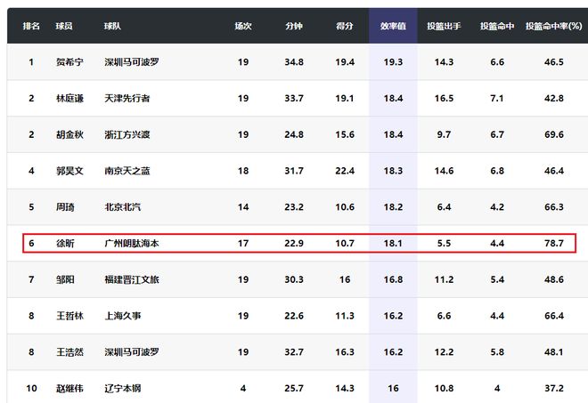
Task: Sort table by 得分 header
Action: coord(346,27)
